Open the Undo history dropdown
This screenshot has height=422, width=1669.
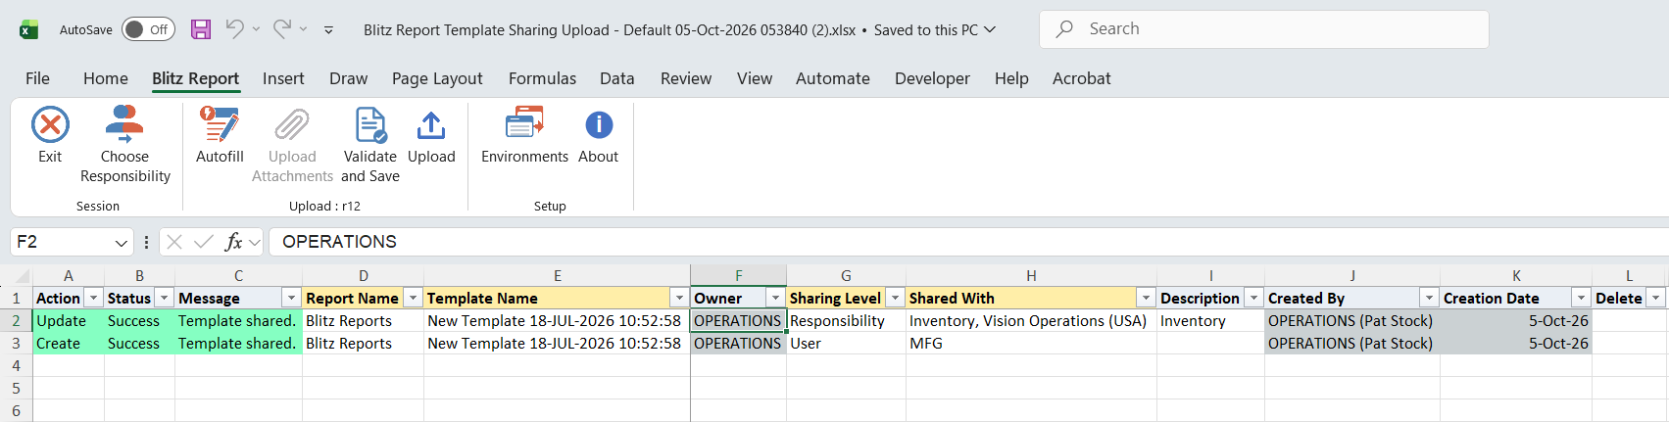[256, 29]
